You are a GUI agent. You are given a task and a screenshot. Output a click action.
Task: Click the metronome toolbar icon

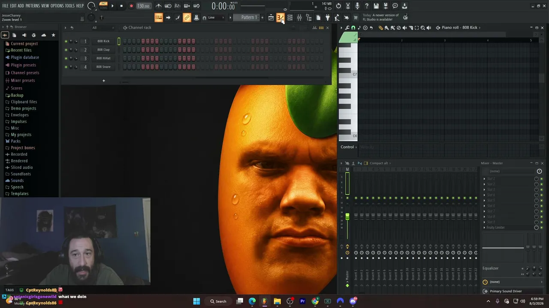tap(159, 6)
